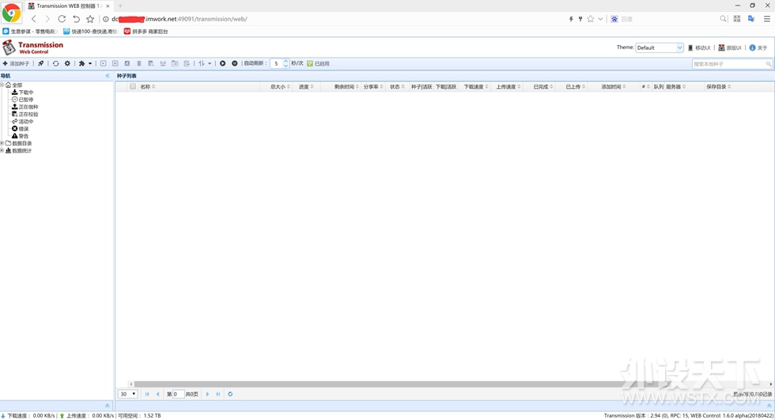Click the pager refresh icon
775x420 pixels.
pos(230,395)
